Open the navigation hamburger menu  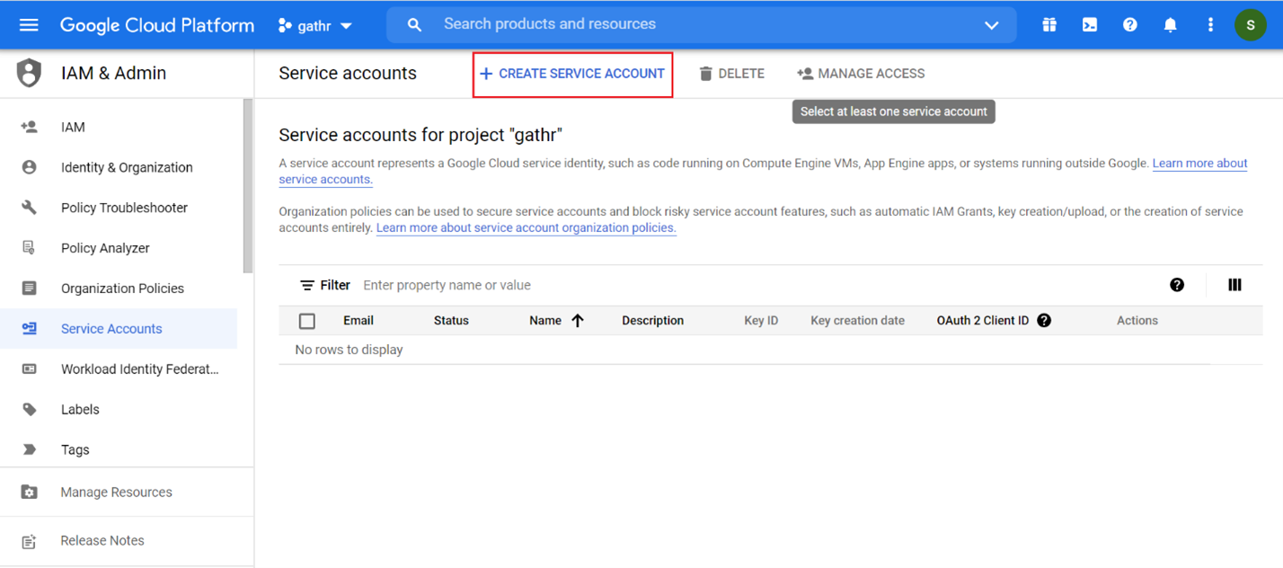tap(29, 24)
